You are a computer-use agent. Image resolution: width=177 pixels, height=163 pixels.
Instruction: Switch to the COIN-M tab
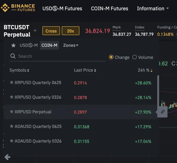coord(49,45)
